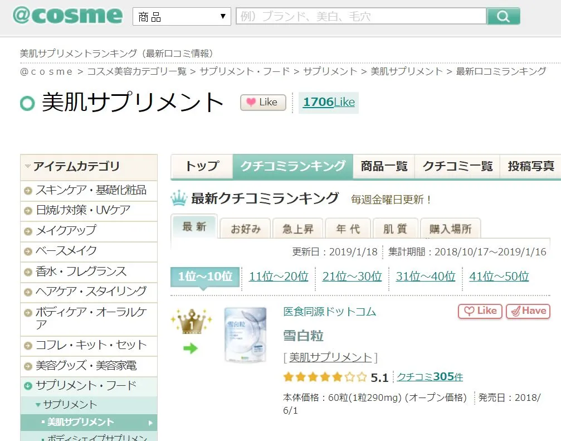Open ヘアケア・スタイリング category
The height and width of the screenshot is (441, 561).
click(x=89, y=292)
